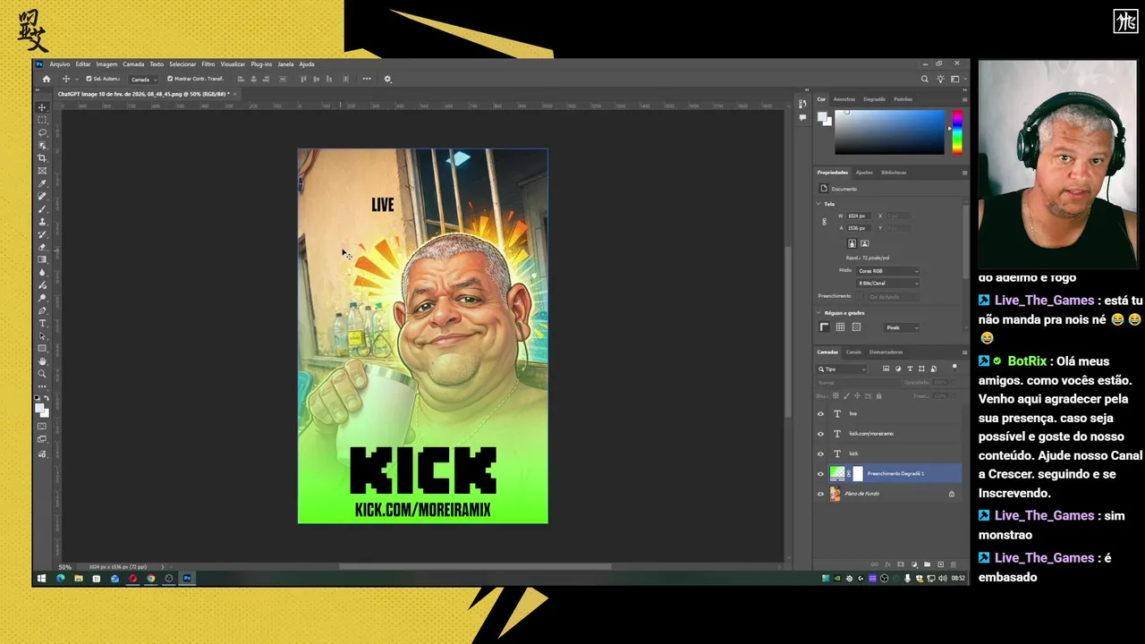Open the Pixels units dropdown
Screen dimensions: 1145x644
(x=902, y=327)
